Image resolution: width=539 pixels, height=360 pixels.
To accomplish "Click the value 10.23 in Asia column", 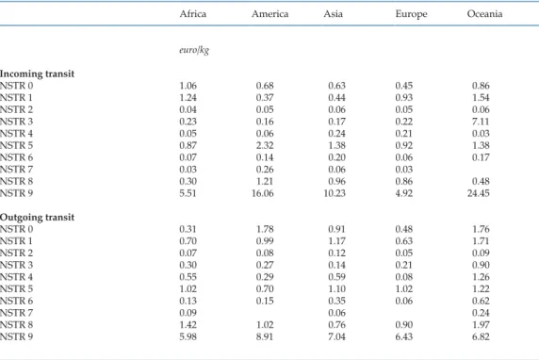I will click(335, 193).
